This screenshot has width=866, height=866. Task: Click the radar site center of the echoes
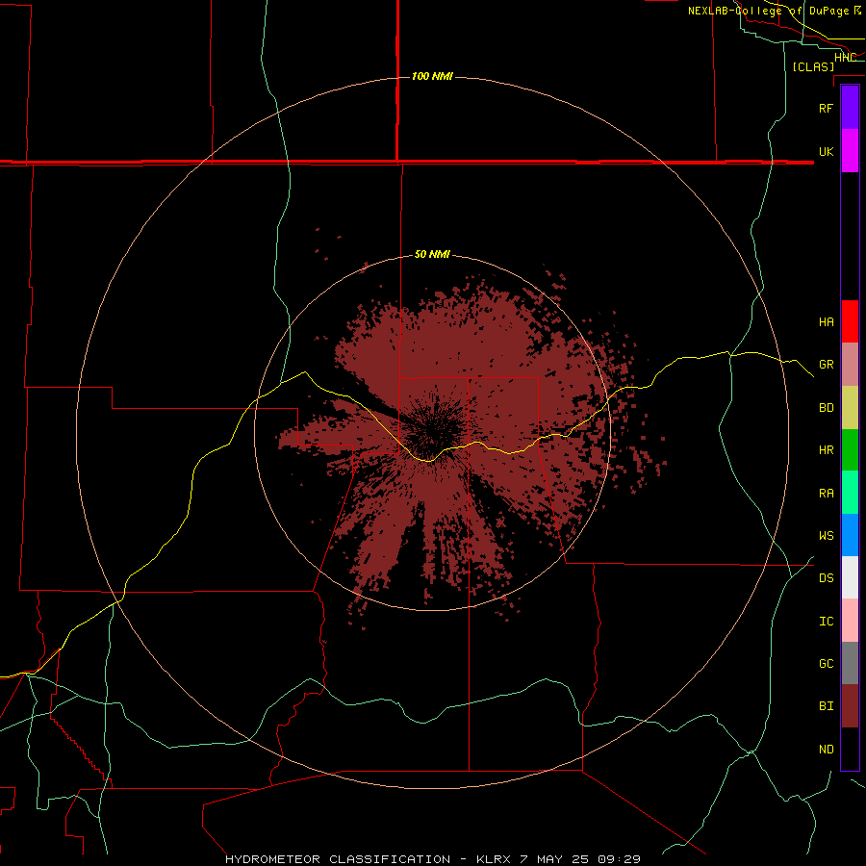(x=432, y=432)
